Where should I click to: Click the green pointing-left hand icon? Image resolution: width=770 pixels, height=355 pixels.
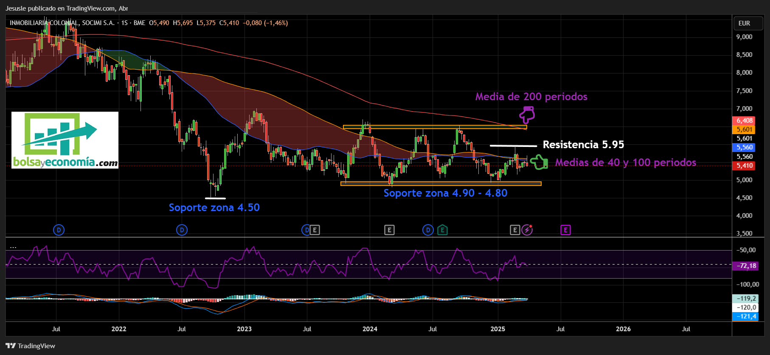tap(539, 162)
